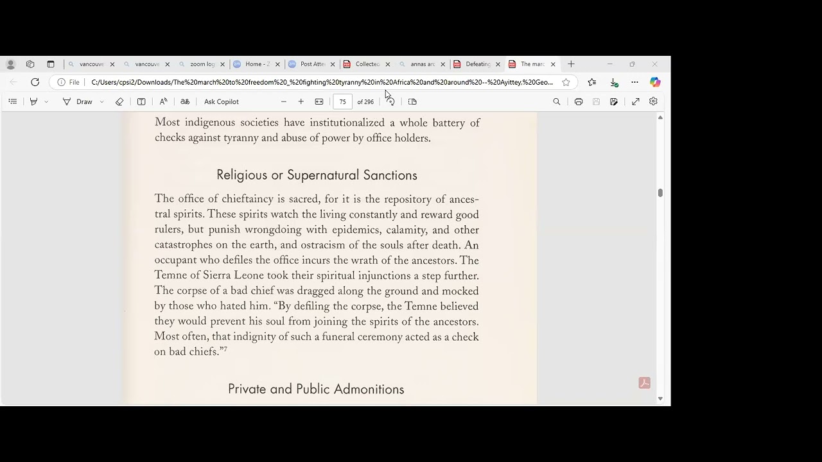Image resolution: width=822 pixels, height=462 pixels.
Task: Click the heading 'Religious or Supernatural Sanctions'
Action: coord(317,175)
